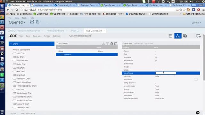Viewport: 205px width, 115px height.
Task: Click the zoom magnifier icon in address bar
Action: [x=181, y=10]
